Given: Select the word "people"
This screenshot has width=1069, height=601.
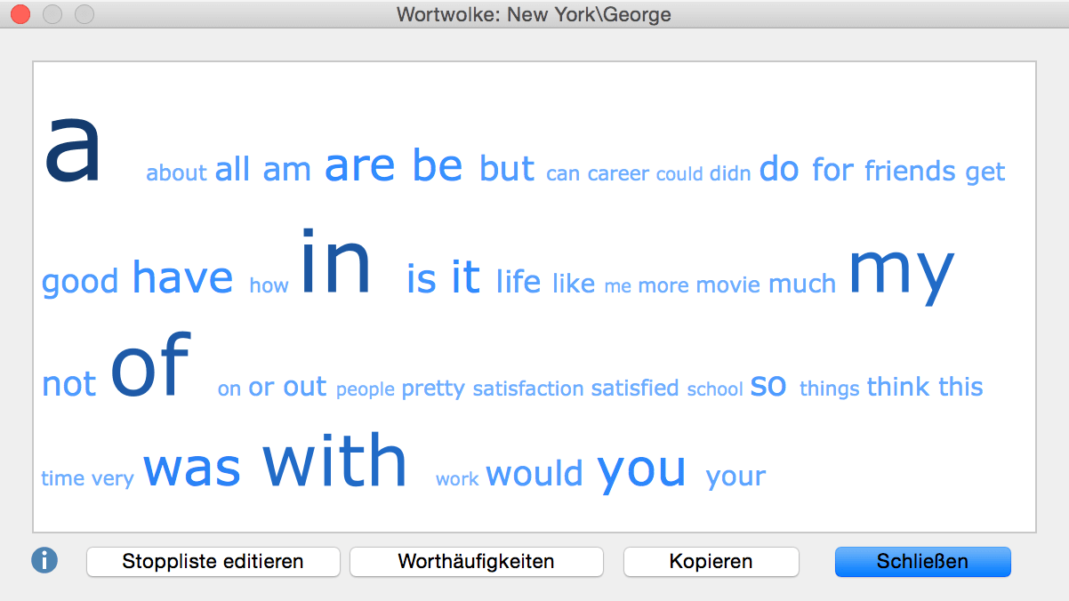Looking at the screenshot, I should [x=366, y=390].
